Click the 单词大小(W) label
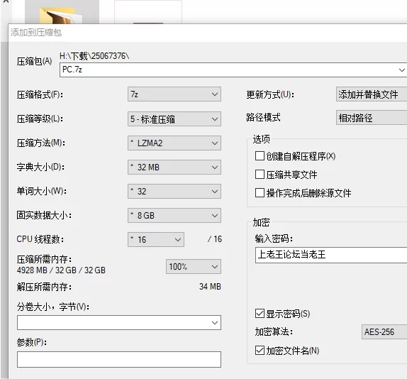407x379 pixels. (42, 191)
